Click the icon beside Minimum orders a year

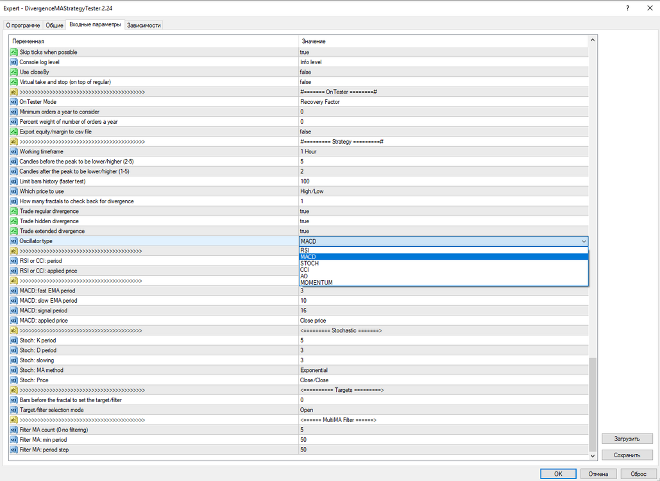click(x=14, y=112)
